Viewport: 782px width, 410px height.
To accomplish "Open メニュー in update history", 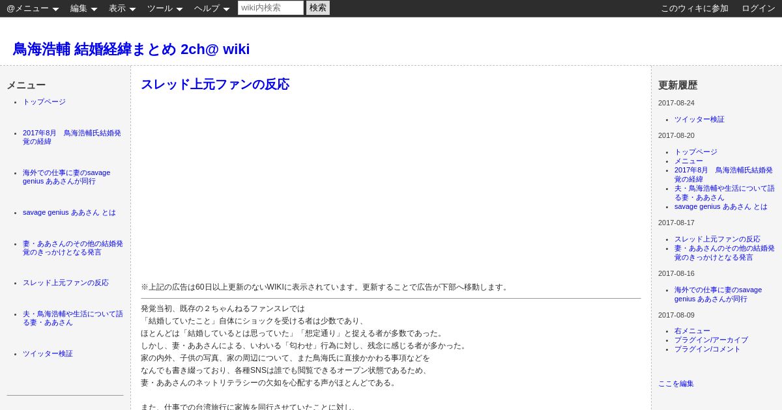I will point(689,161).
